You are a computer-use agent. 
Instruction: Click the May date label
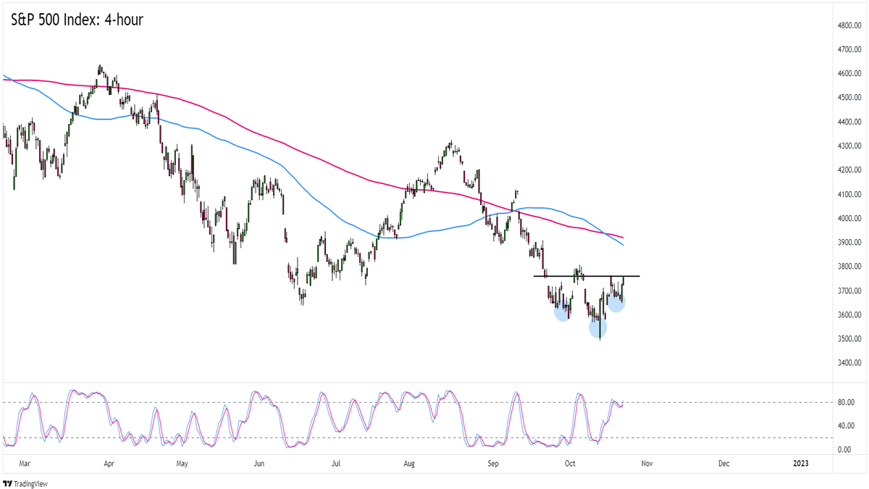[x=181, y=463]
